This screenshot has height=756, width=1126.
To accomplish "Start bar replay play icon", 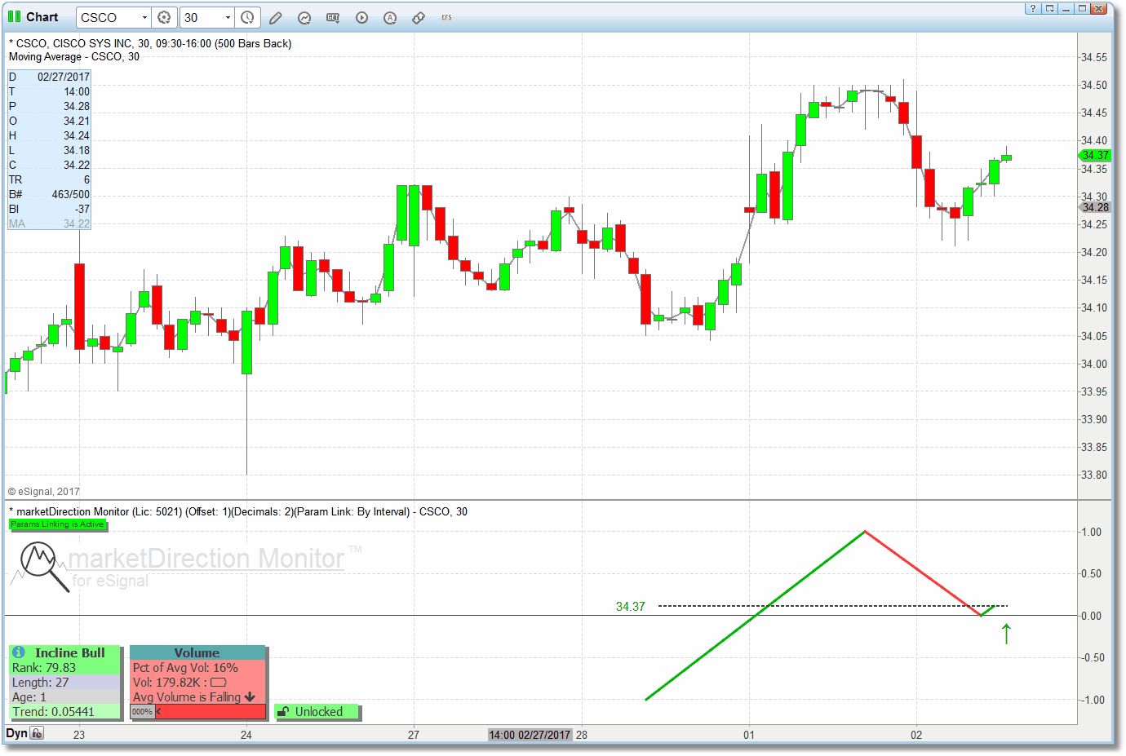I will 361,18.
